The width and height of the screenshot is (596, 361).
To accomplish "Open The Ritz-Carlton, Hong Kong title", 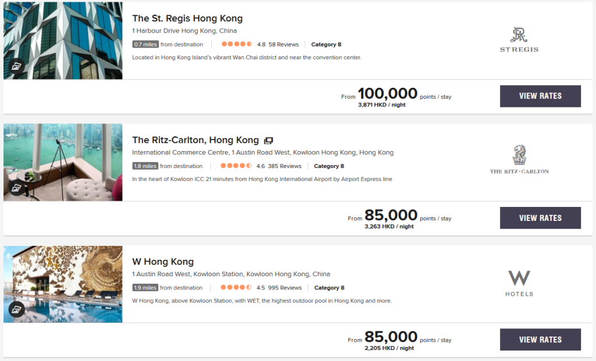I will pos(196,140).
